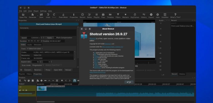Open the Track 1: 1280x720 h264 dropdown
This screenshot has height=103, width=213.
pos(35,48)
